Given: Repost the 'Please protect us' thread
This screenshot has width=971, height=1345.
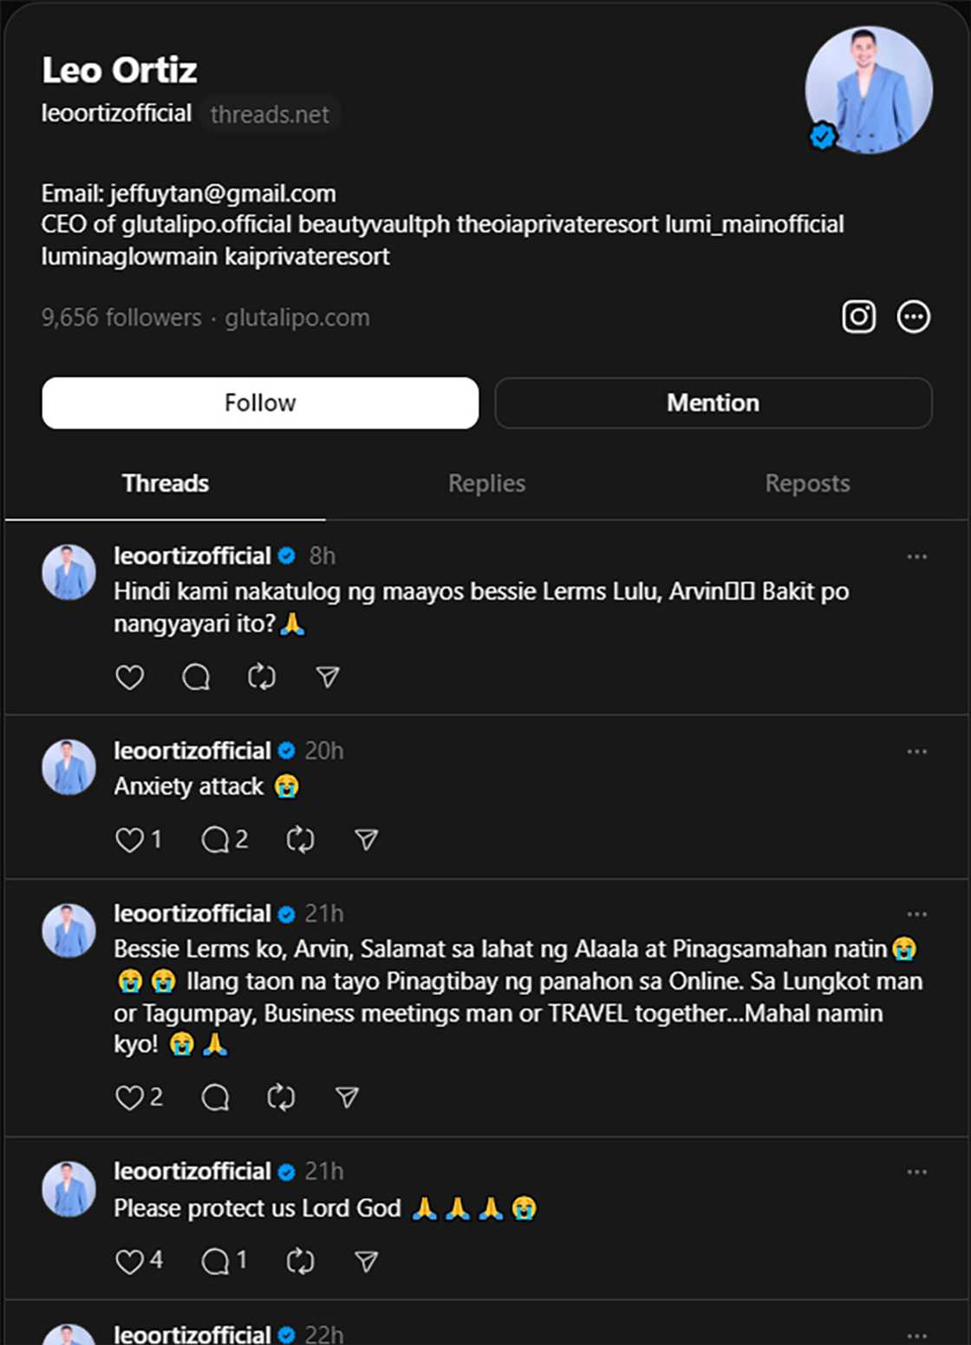Looking at the screenshot, I should tap(300, 1261).
